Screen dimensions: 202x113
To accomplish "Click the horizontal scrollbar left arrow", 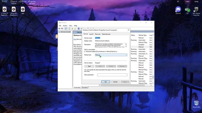I will (99, 85).
